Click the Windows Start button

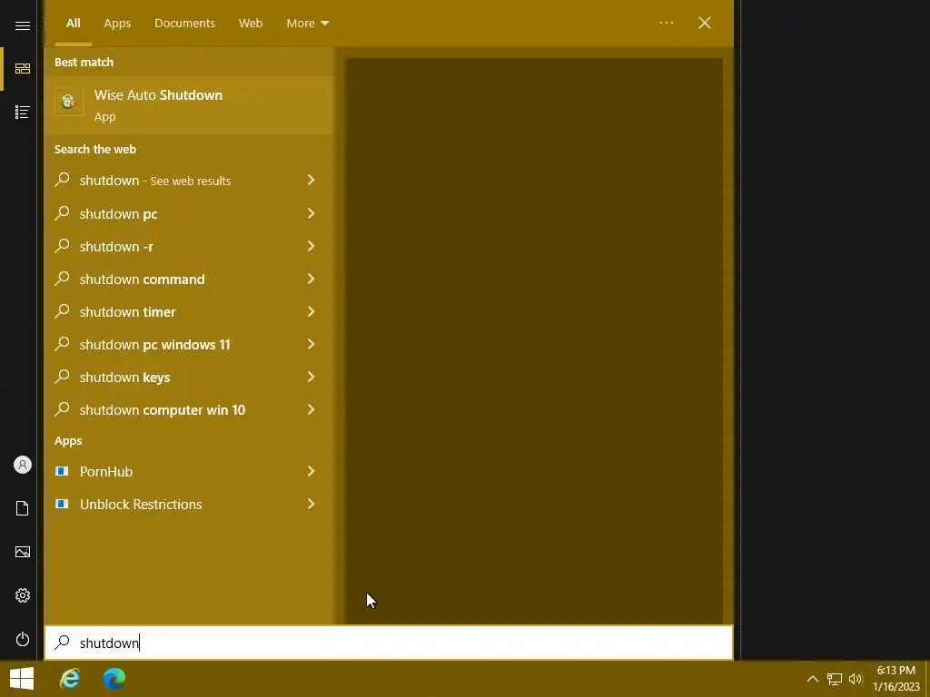(22, 679)
